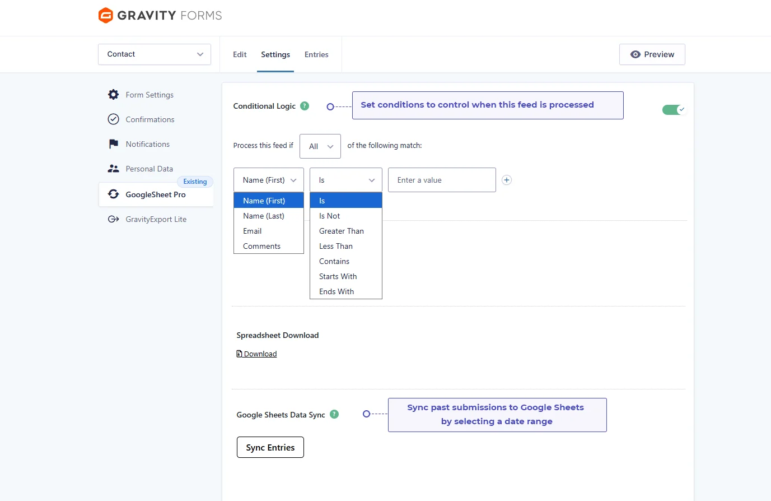Click the Preview button text
The width and height of the screenshot is (771, 501).
pos(659,54)
